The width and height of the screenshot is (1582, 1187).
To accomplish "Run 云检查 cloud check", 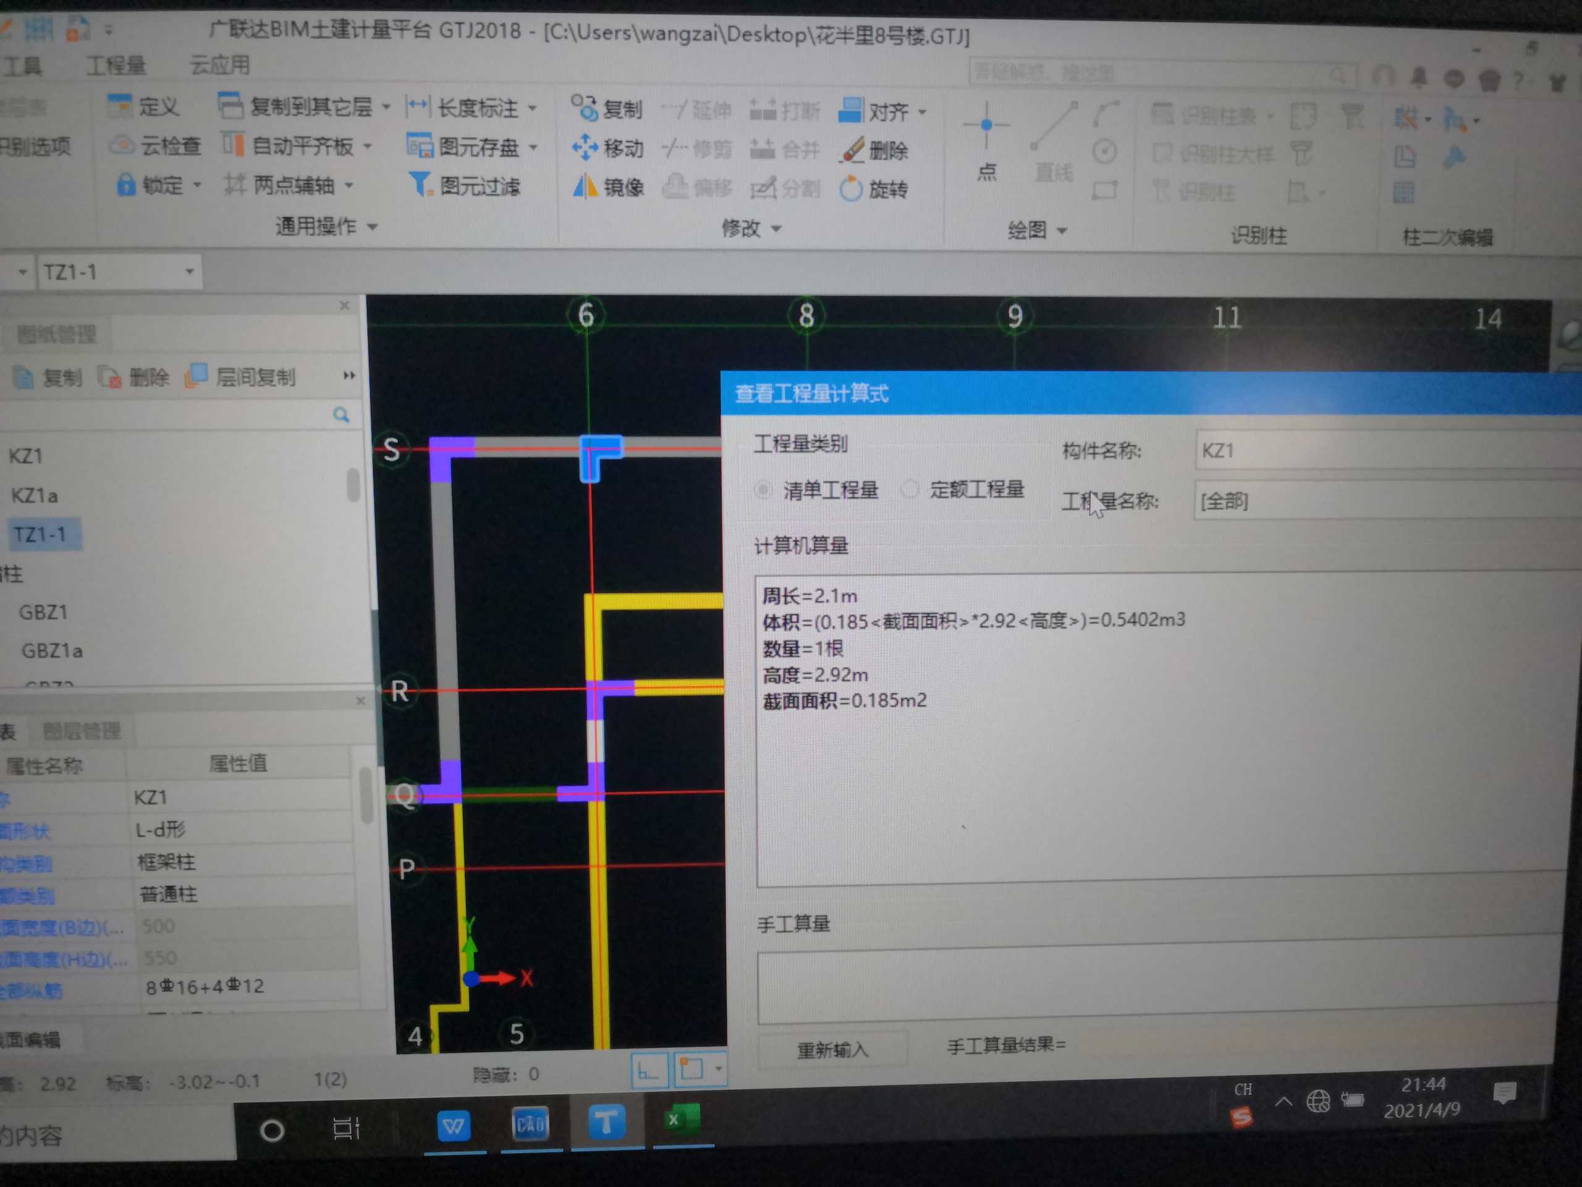I will click(155, 145).
